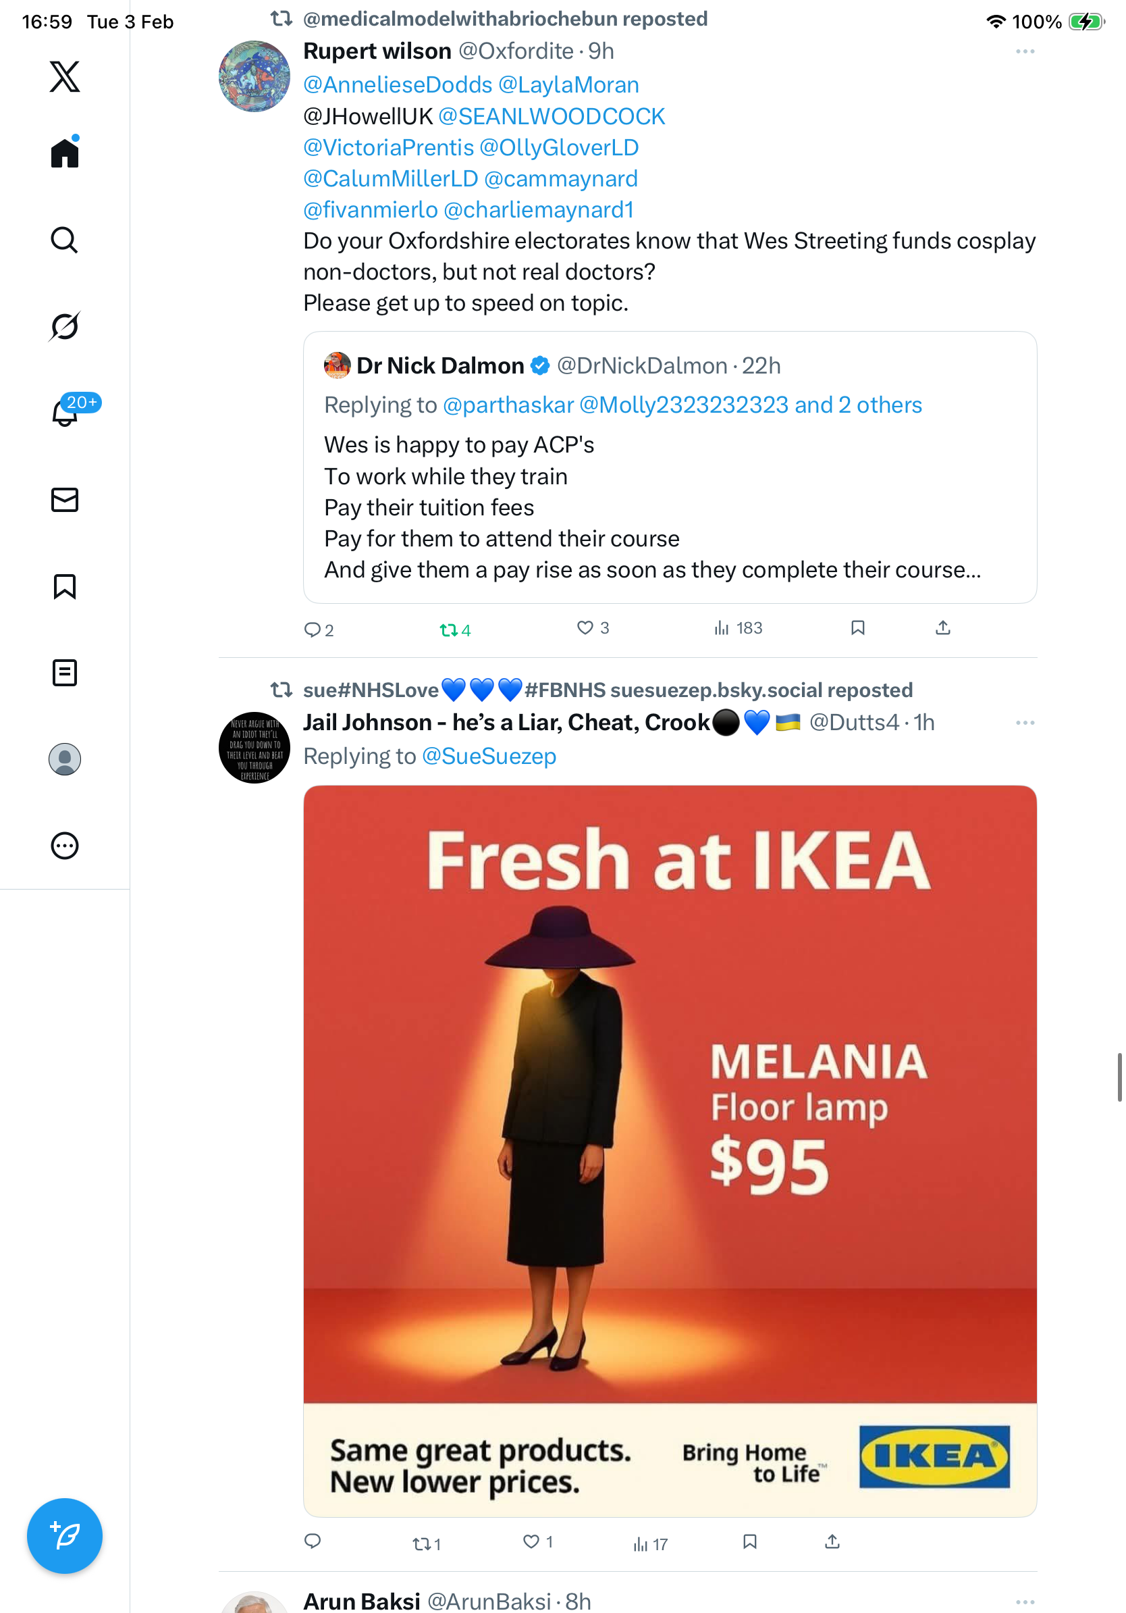The width and height of the screenshot is (1126, 1613).
Task: Open Profile from sidebar avatar icon
Action: [x=65, y=759]
